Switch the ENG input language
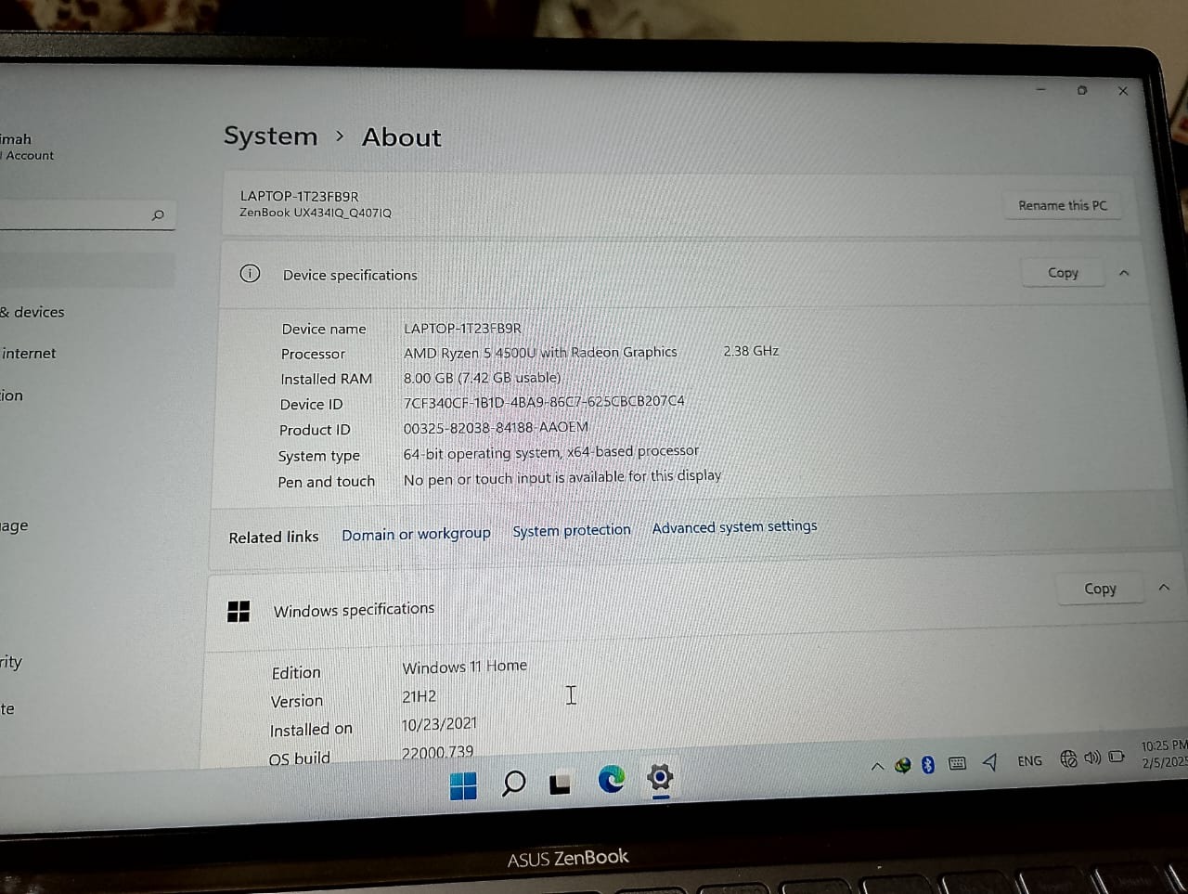This screenshot has height=894, width=1188. coord(1029,760)
